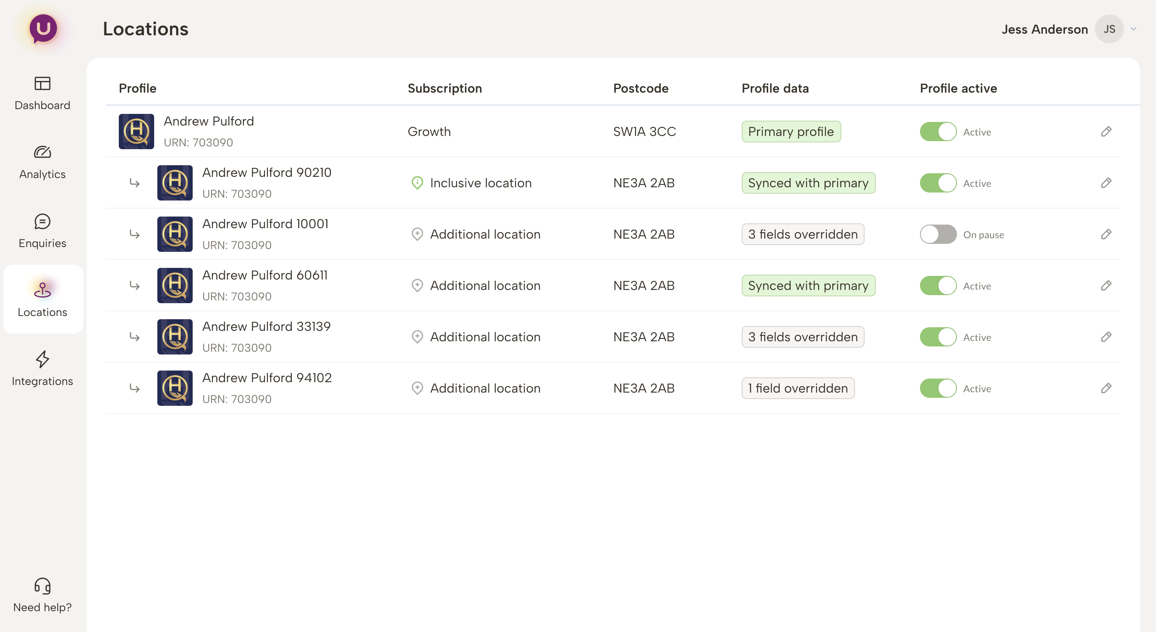
Task: Click the Andrew Pulford 94102 profile name
Action: tap(267, 378)
